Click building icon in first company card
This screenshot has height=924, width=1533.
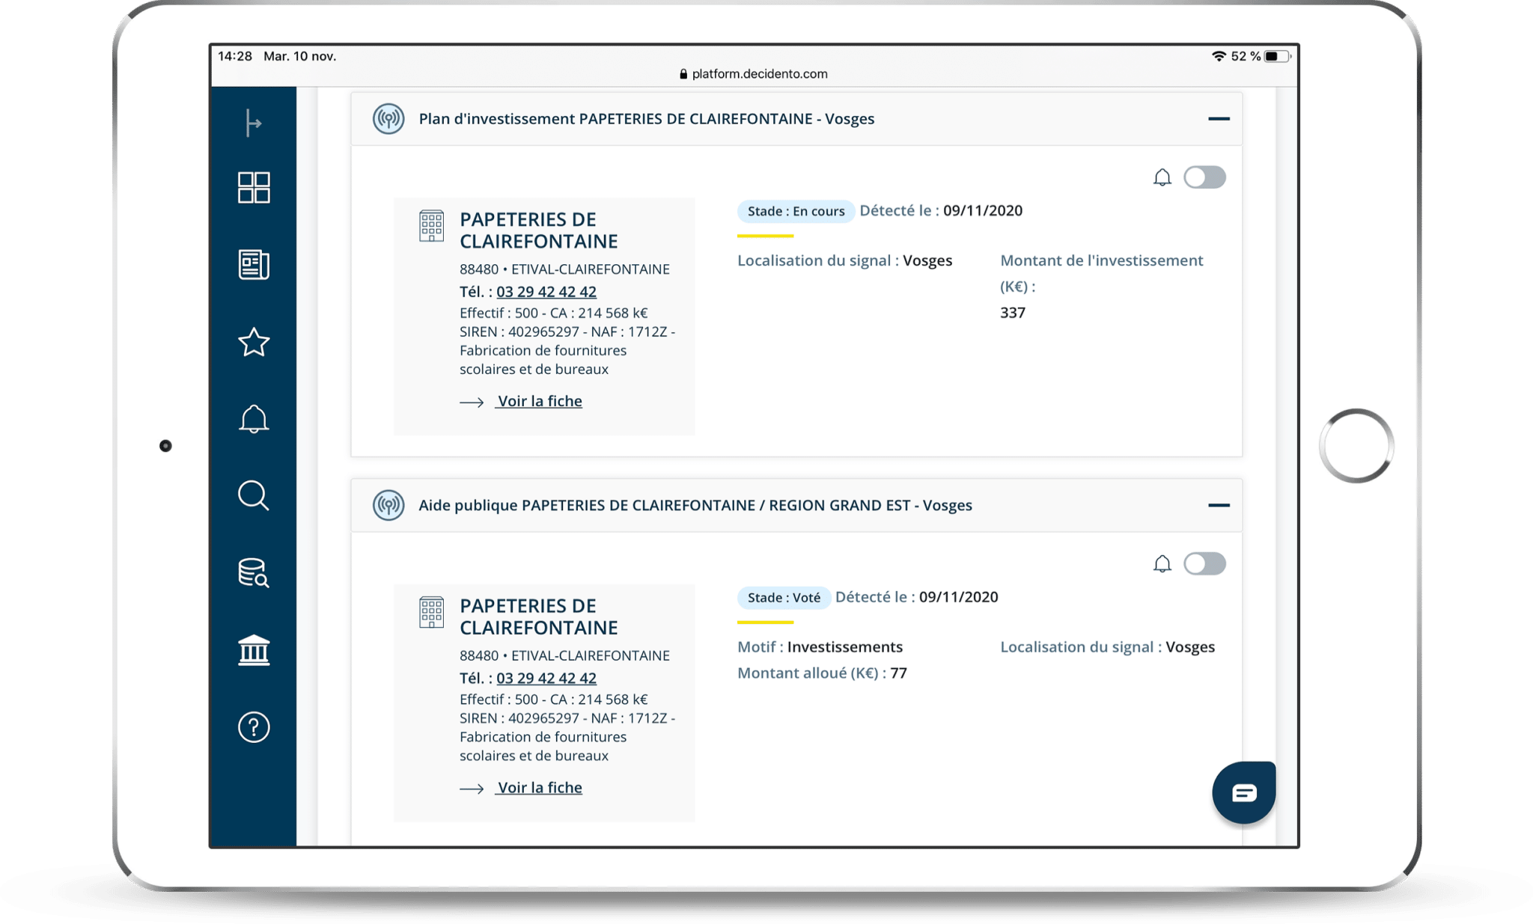pyautogui.click(x=431, y=226)
